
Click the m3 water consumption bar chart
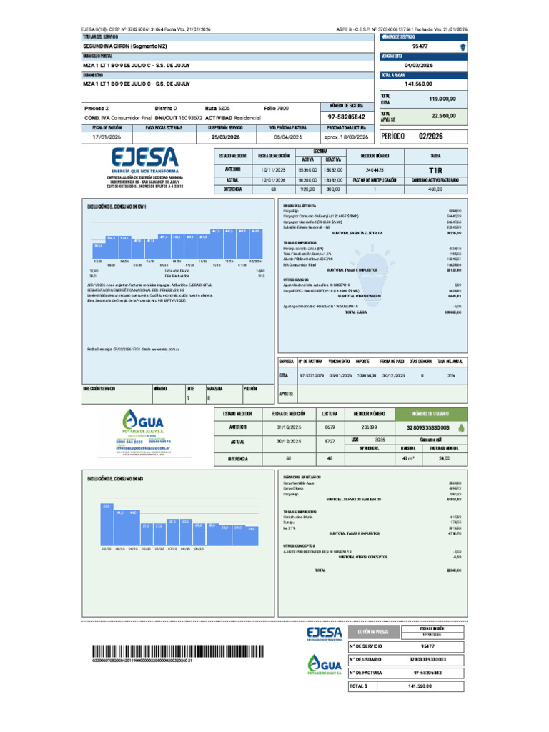tap(179, 524)
